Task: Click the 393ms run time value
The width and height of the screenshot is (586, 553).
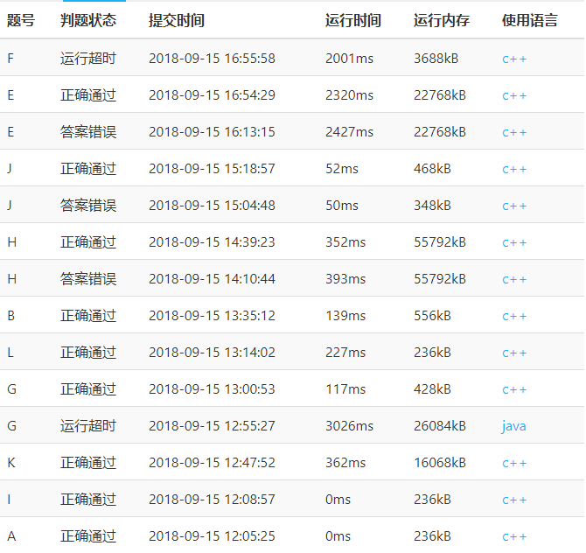Action: click(345, 278)
